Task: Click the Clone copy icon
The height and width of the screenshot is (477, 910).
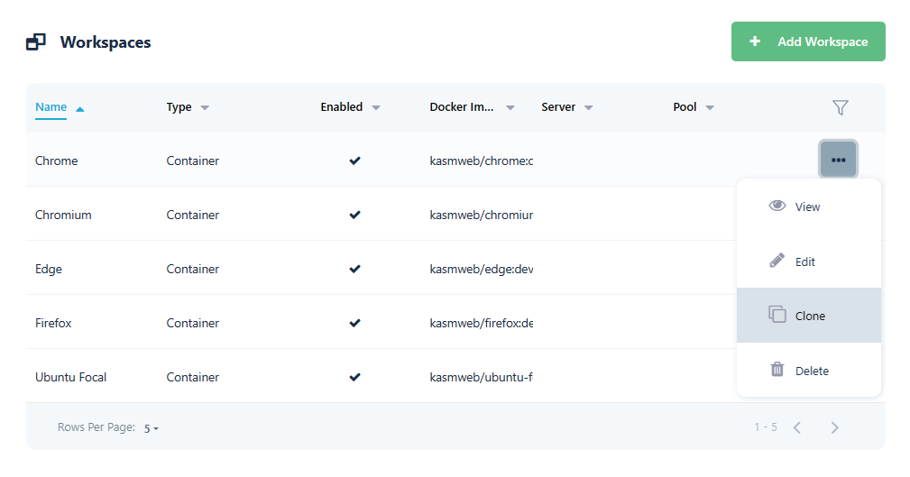Action: pyautogui.click(x=777, y=315)
